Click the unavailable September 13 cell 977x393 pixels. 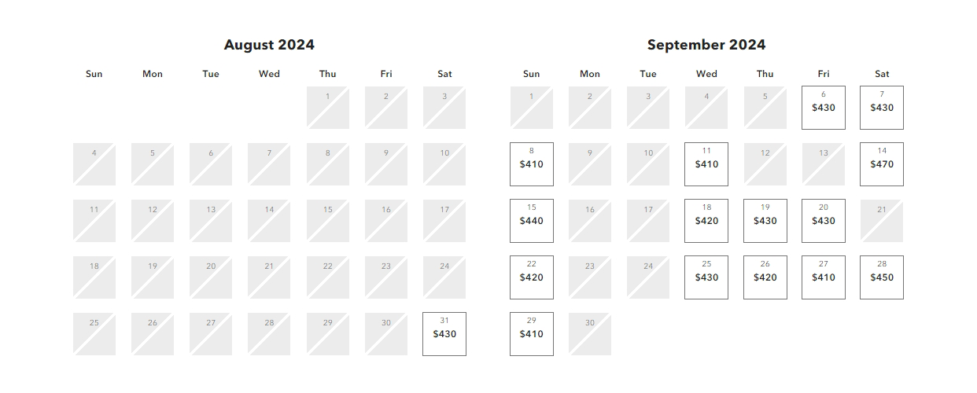pos(824,164)
